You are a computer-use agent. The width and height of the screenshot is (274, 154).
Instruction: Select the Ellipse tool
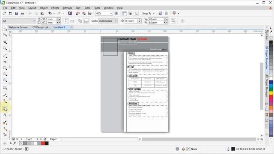click(5, 74)
